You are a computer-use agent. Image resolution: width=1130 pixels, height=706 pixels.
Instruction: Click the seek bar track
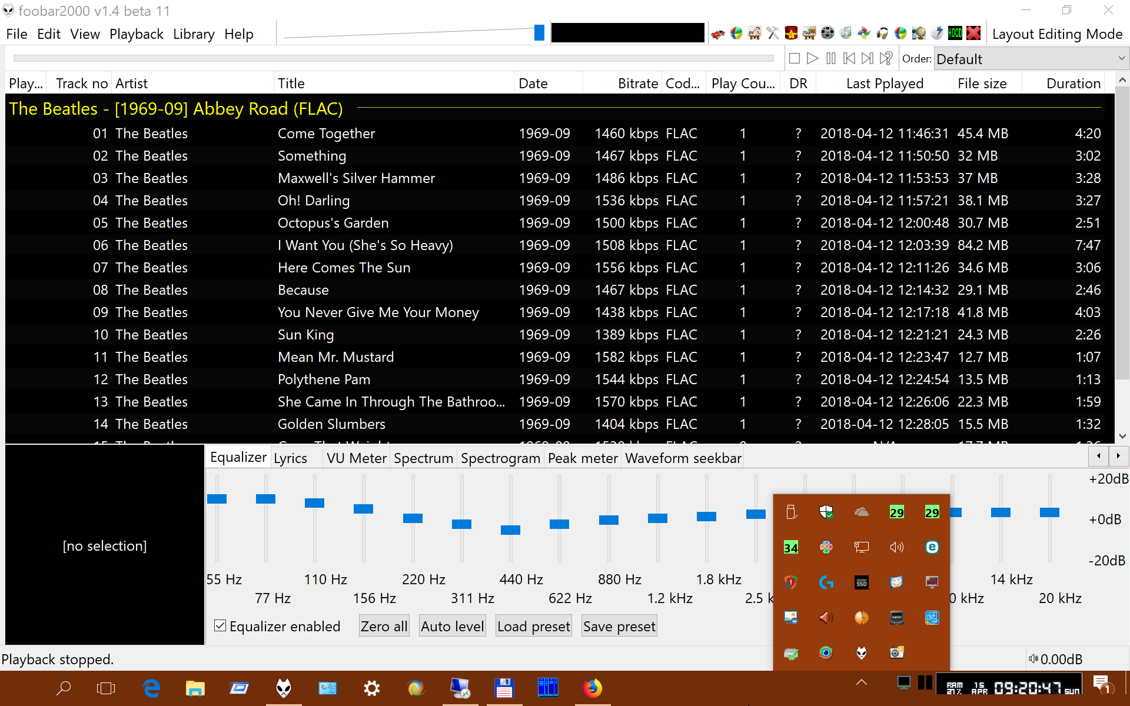pyautogui.click(x=393, y=58)
